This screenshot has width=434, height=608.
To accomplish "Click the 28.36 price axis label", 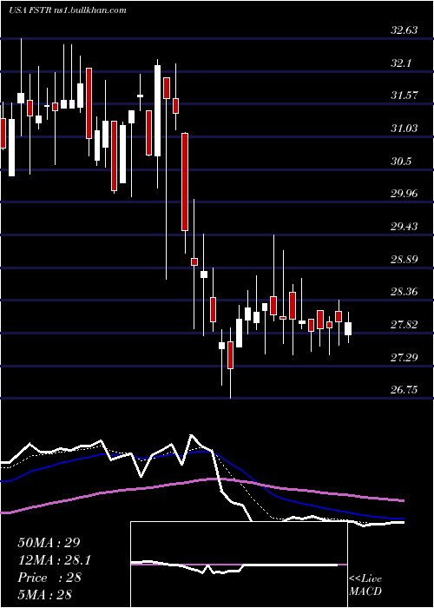I will point(404,291).
